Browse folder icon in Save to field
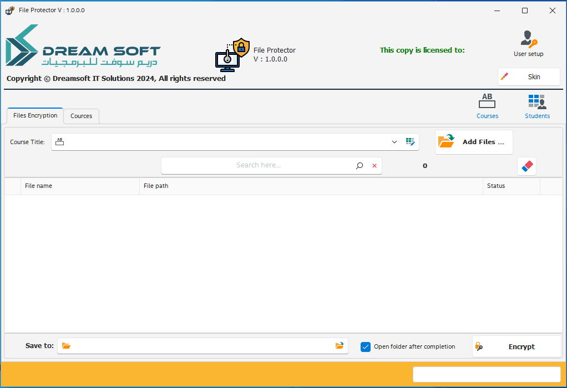 click(339, 346)
